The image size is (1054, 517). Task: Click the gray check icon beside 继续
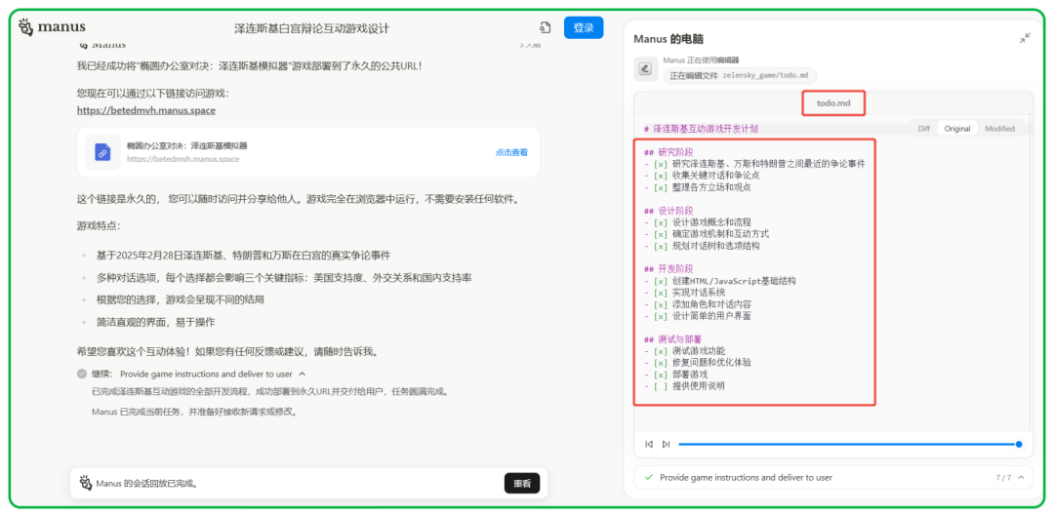[x=82, y=374]
